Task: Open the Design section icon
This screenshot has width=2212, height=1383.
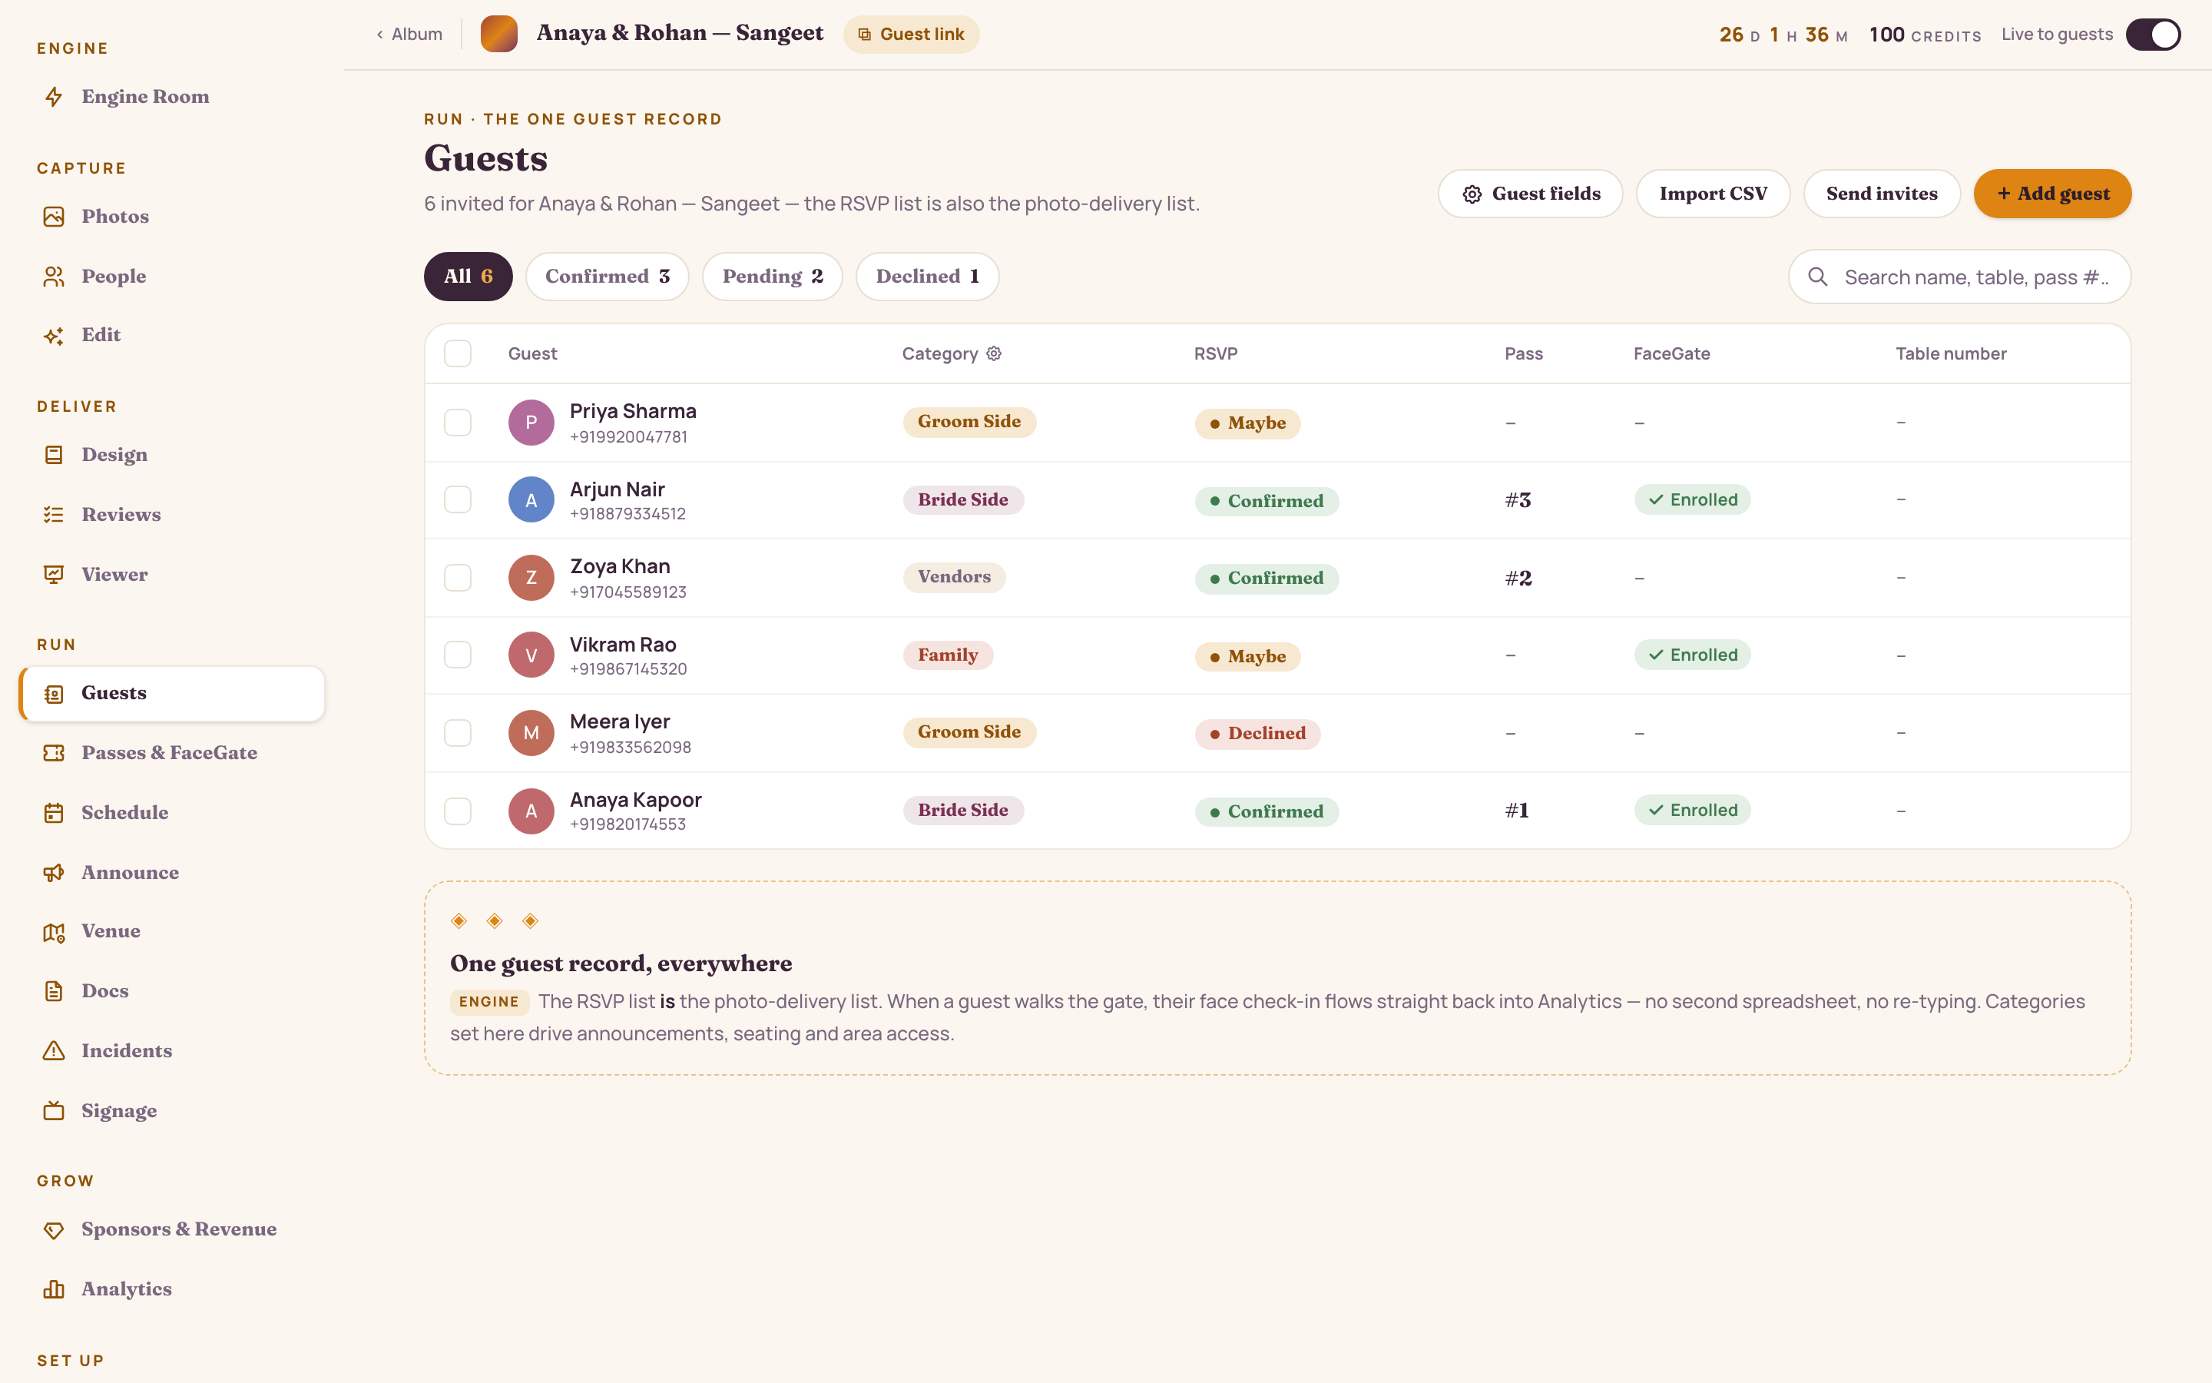Action: click(x=54, y=455)
